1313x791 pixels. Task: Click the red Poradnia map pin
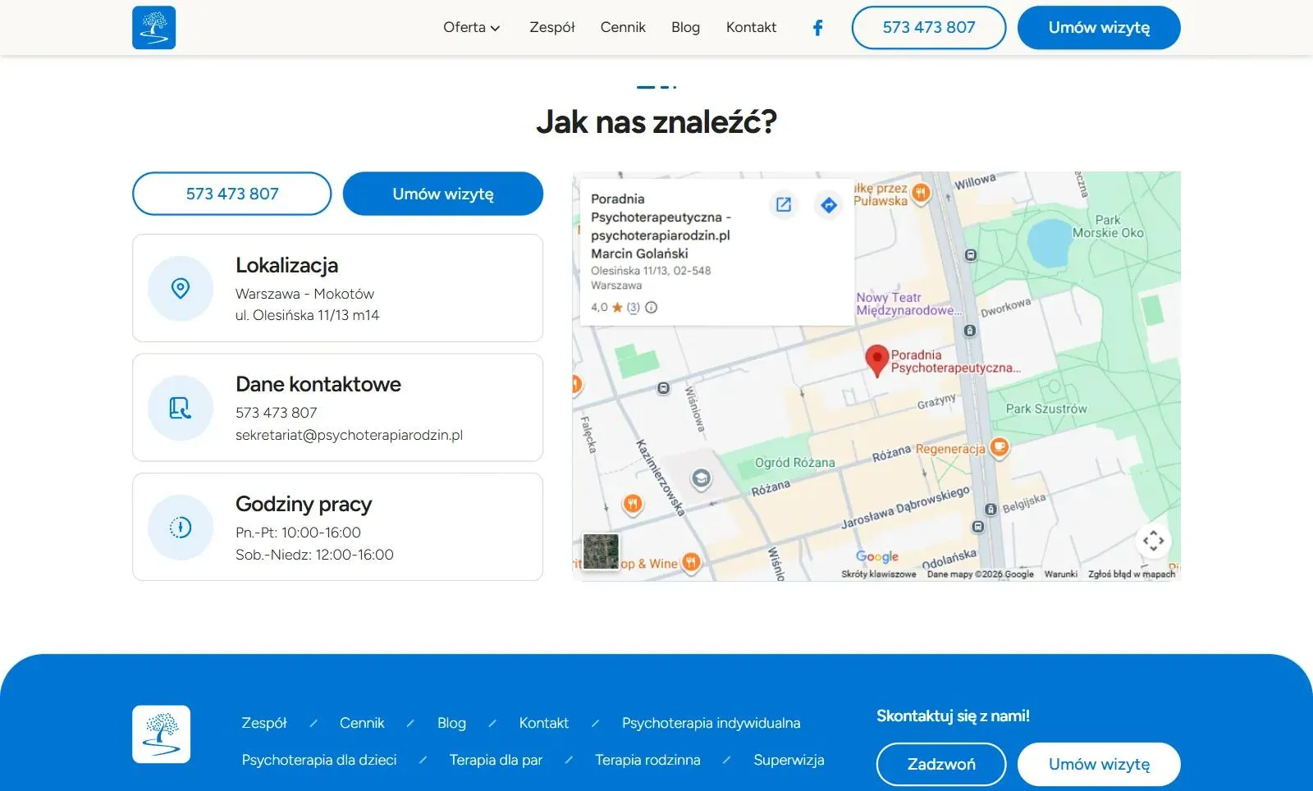(x=877, y=360)
